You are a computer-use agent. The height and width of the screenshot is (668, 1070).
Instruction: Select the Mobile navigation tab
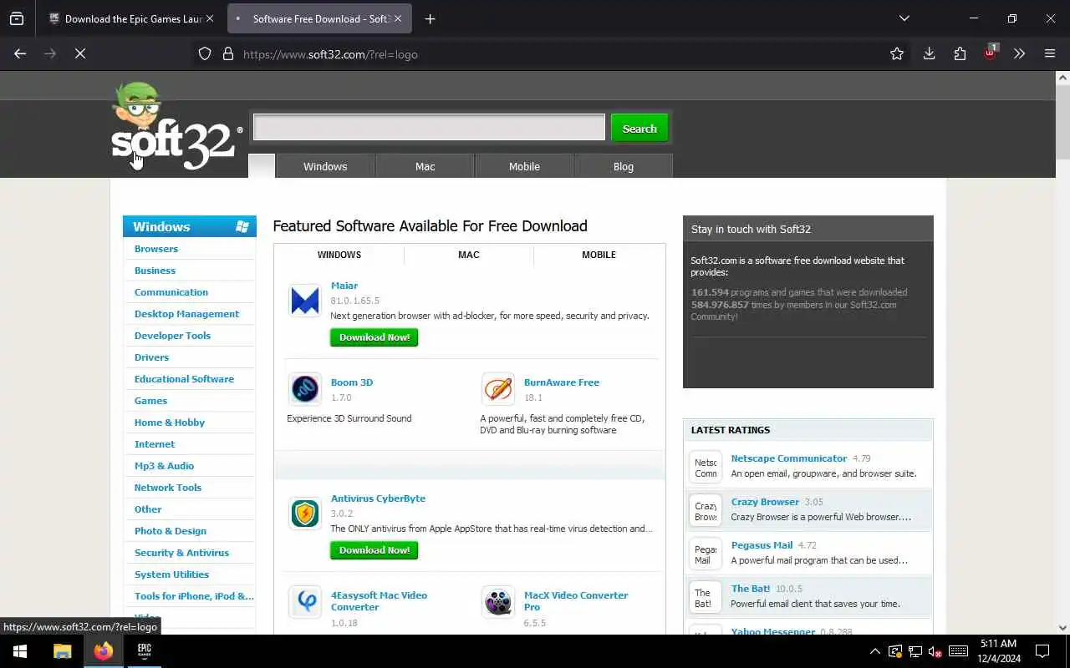pos(524,166)
